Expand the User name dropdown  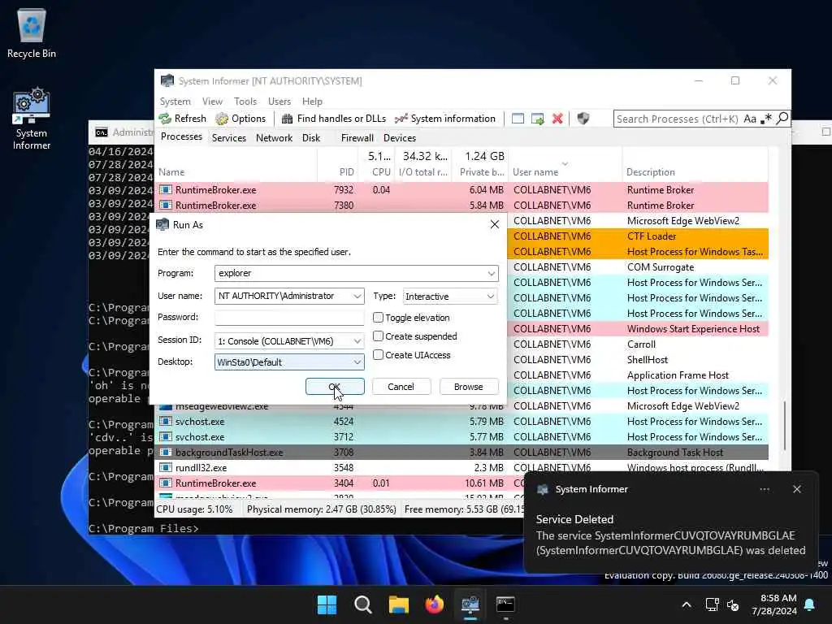(357, 296)
